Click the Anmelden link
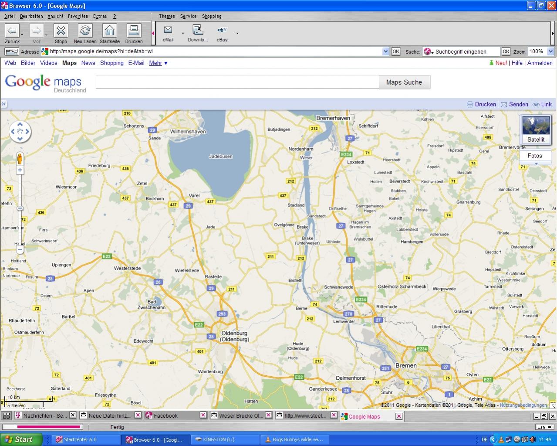This screenshot has height=446, width=557. (x=540, y=63)
